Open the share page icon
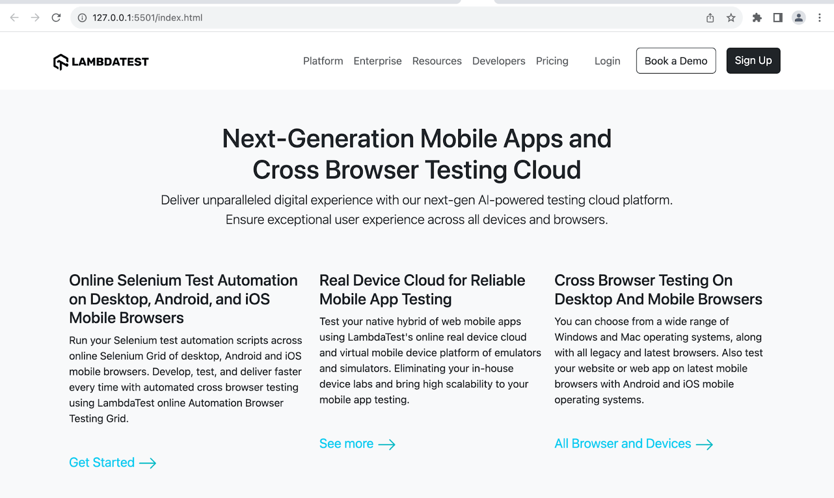Image resolution: width=834 pixels, height=498 pixels. (x=710, y=18)
